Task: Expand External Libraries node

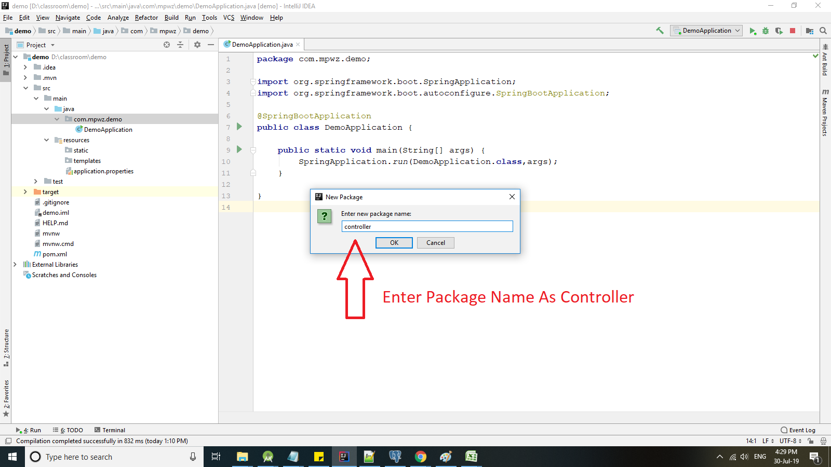Action: tap(15, 265)
